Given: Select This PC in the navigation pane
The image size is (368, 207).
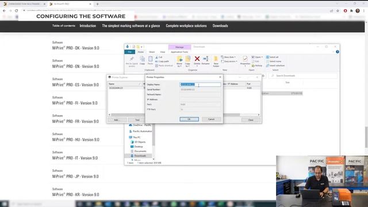Looking at the screenshot, I should [135, 137].
